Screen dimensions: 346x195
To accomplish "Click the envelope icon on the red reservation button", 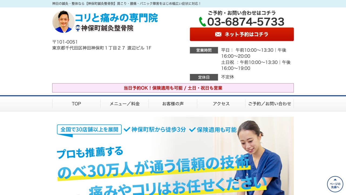I will pyautogui.click(x=218, y=34).
